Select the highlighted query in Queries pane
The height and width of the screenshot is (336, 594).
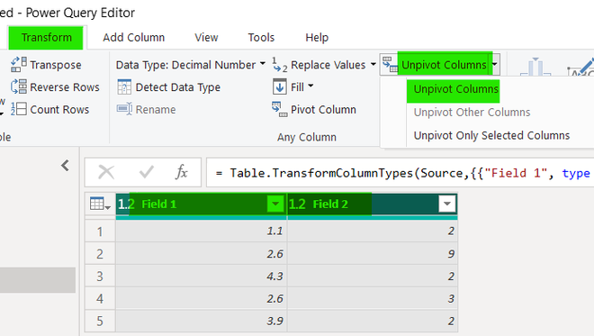pyautogui.click(x=38, y=280)
